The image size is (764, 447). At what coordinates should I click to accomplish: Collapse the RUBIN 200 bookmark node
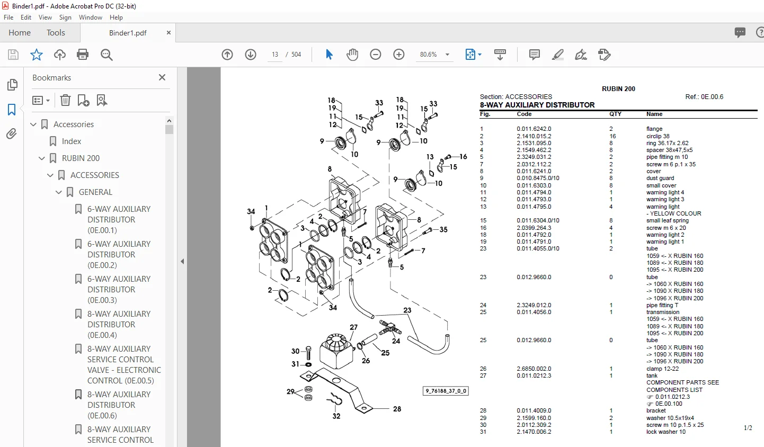[42, 158]
